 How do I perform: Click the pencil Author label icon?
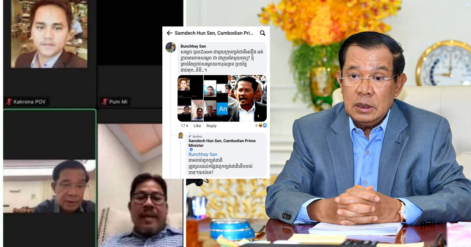[x=190, y=136]
